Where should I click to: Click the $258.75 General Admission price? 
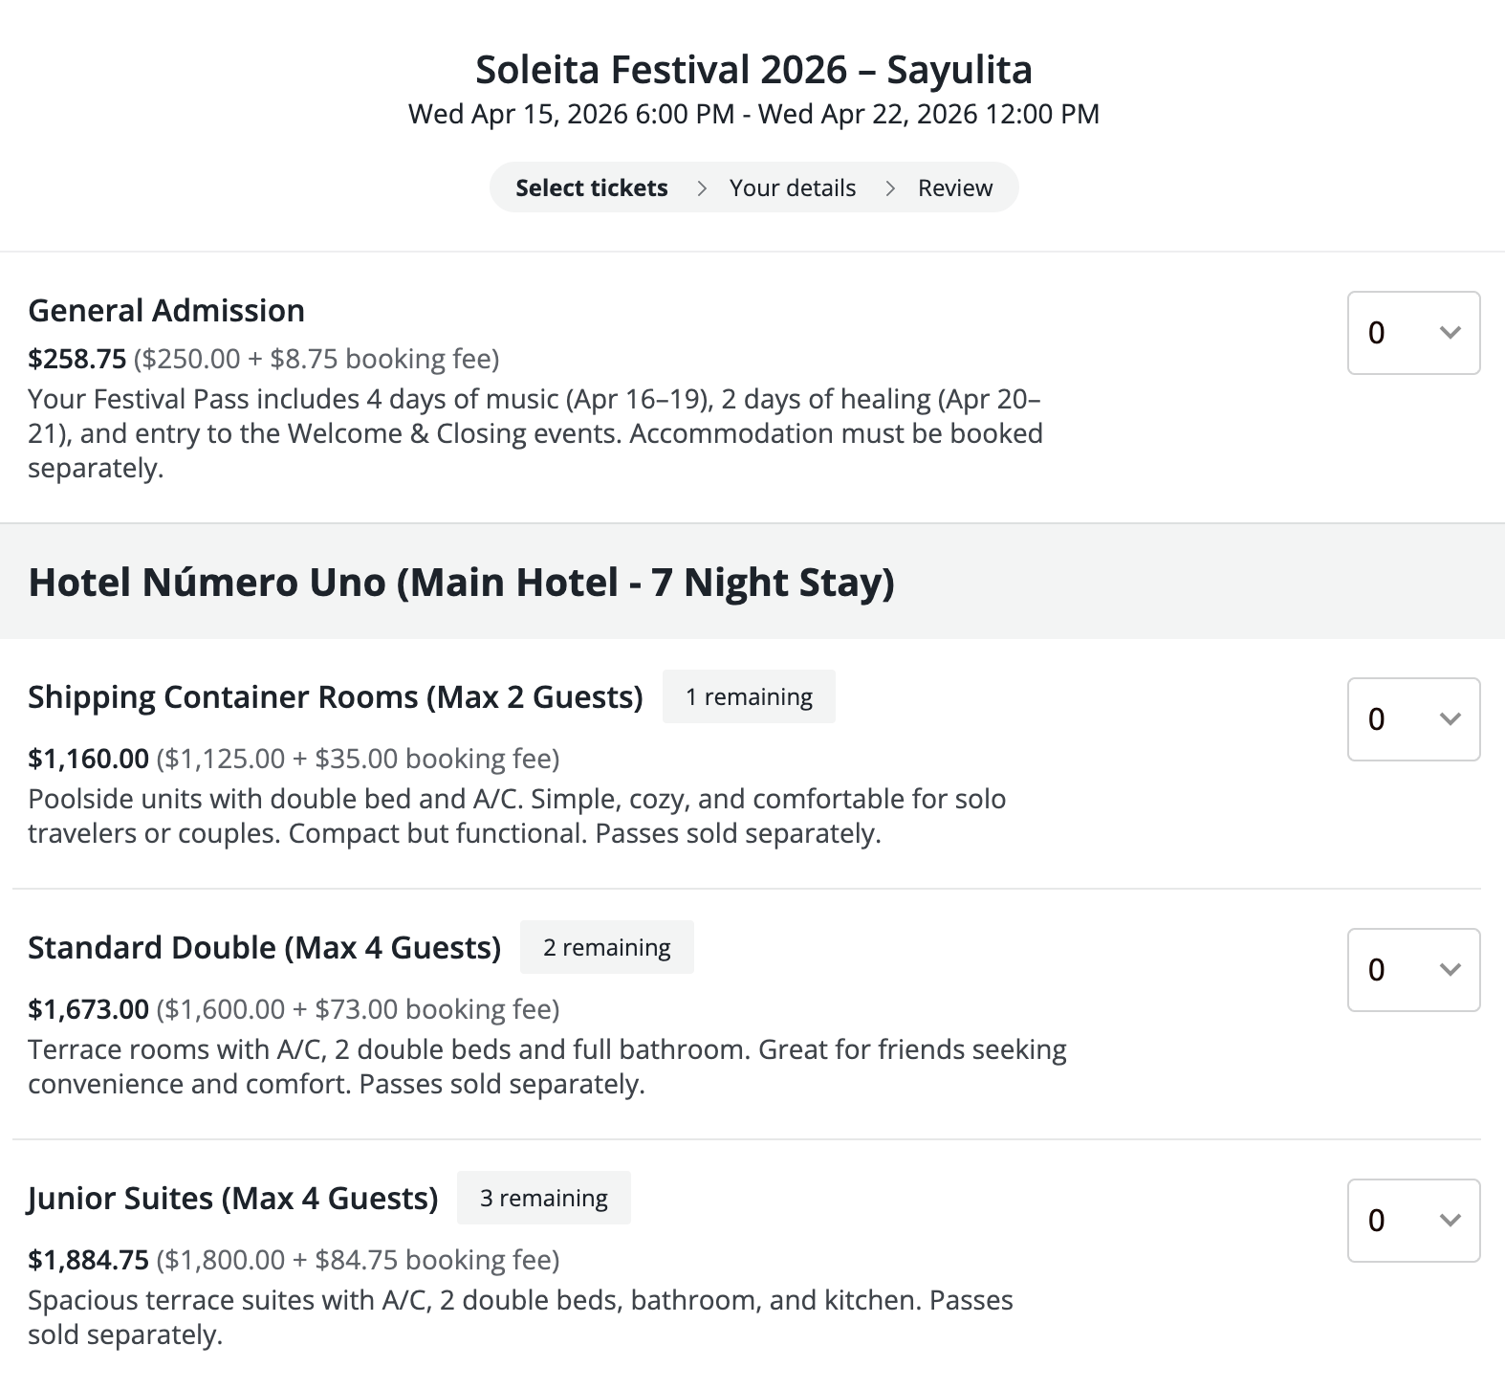tap(76, 360)
